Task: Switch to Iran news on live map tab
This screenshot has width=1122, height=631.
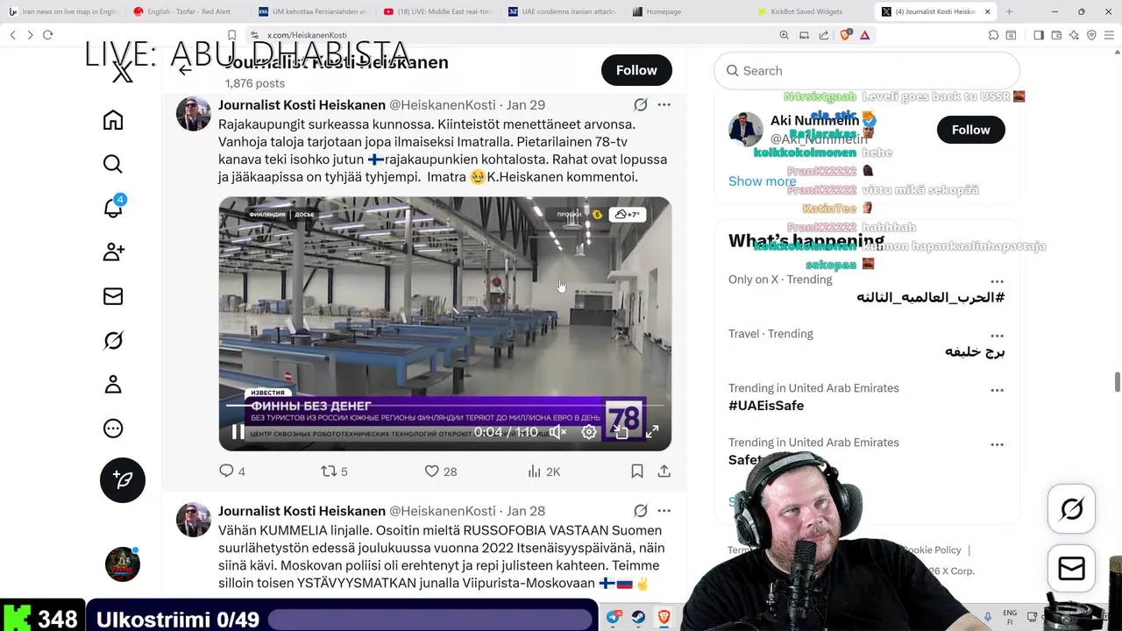Action: (62, 11)
